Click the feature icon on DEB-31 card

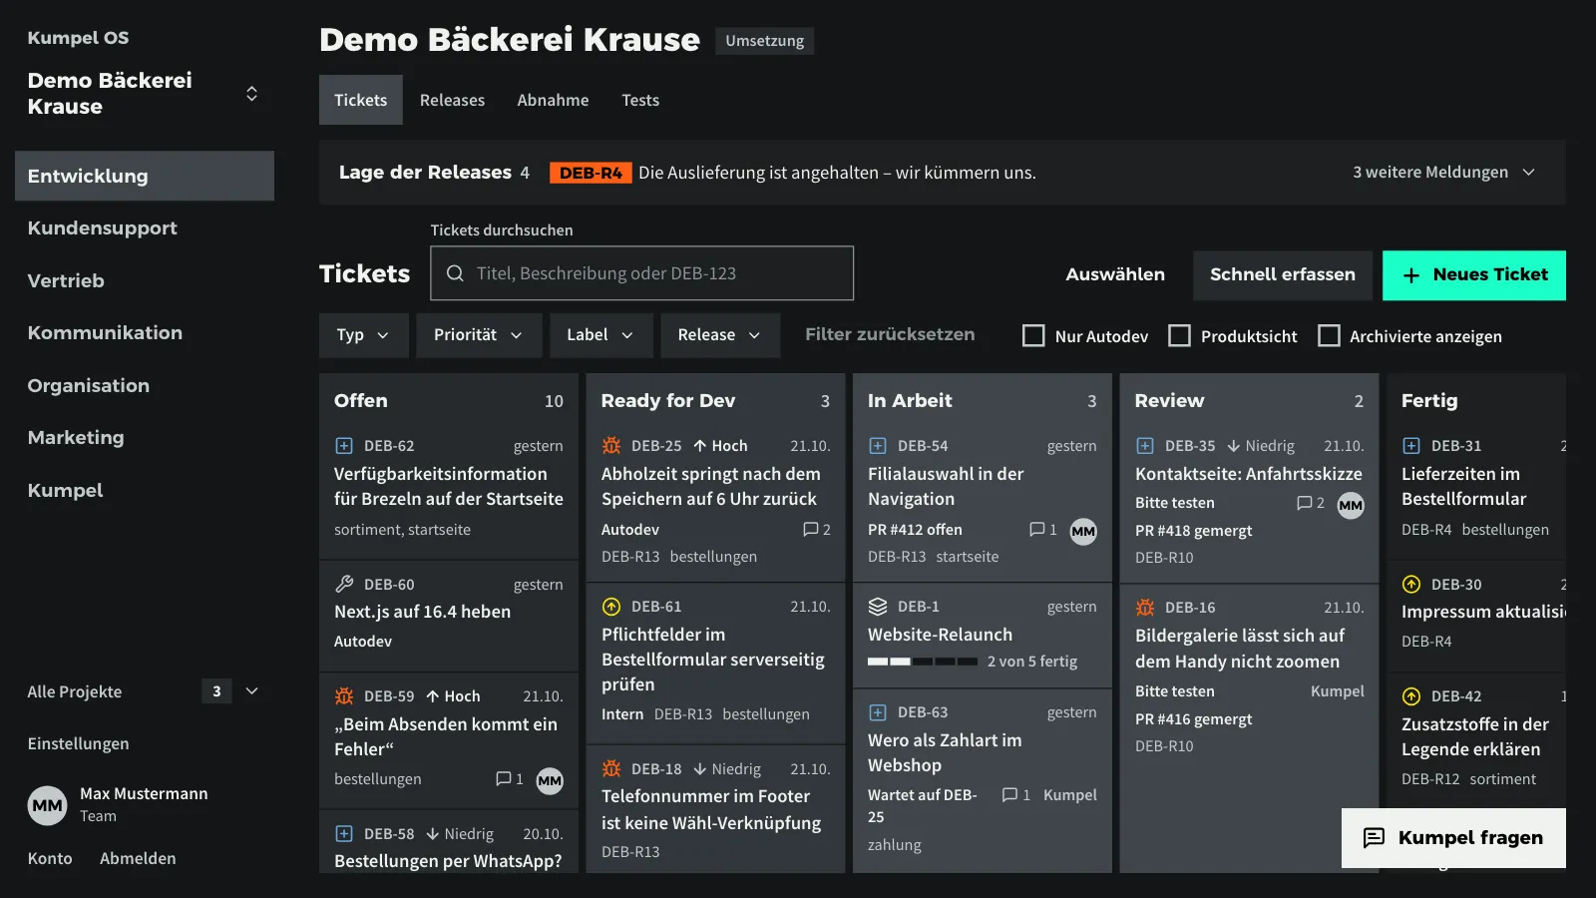coord(1411,446)
